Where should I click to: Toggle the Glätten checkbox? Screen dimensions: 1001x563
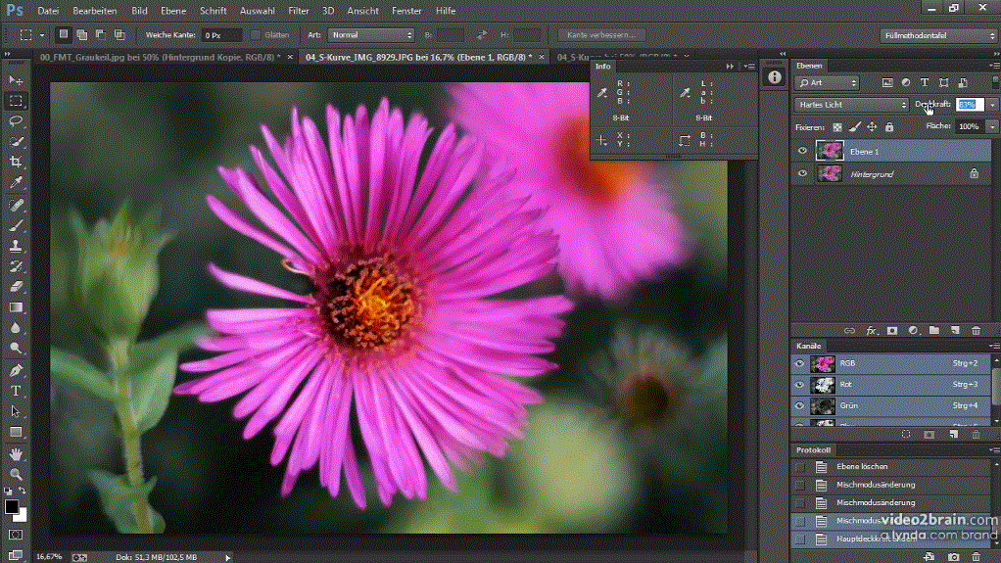coord(256,35)
